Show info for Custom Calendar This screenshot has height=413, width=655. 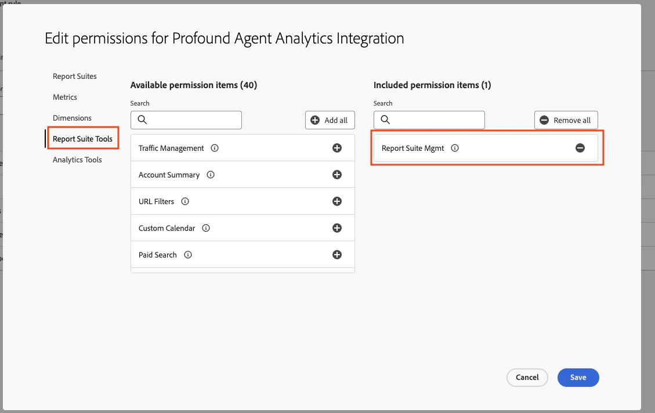point(206,228)
